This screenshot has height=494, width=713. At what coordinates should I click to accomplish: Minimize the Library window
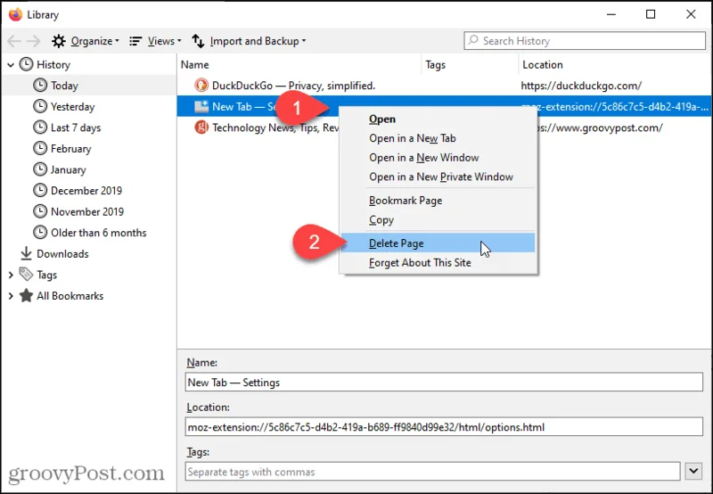point(611,14)
